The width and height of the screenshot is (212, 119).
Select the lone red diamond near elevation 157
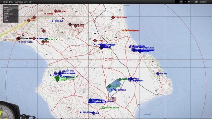tap(44, 31)
